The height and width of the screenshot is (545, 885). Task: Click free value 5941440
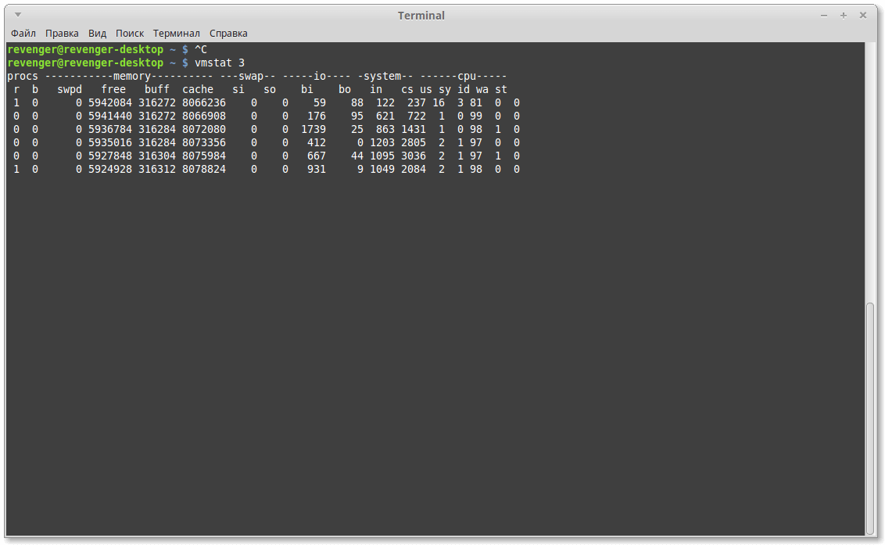110,116
